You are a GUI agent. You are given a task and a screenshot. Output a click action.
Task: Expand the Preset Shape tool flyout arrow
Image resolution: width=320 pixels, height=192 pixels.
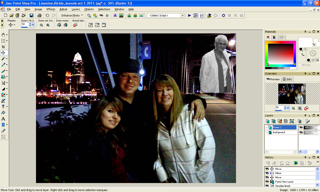coord(7,125)
